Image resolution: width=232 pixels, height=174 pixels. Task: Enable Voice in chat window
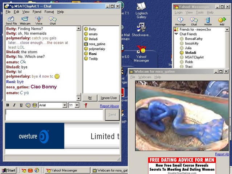pos(39,21)
